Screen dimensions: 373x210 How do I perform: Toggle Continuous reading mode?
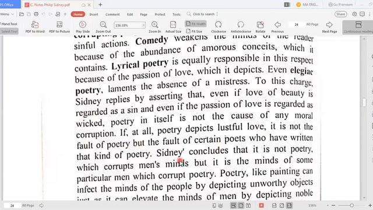point(358,27)
